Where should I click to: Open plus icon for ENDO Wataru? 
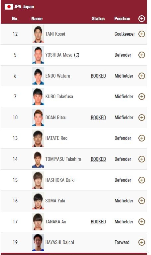pos(142,76)
